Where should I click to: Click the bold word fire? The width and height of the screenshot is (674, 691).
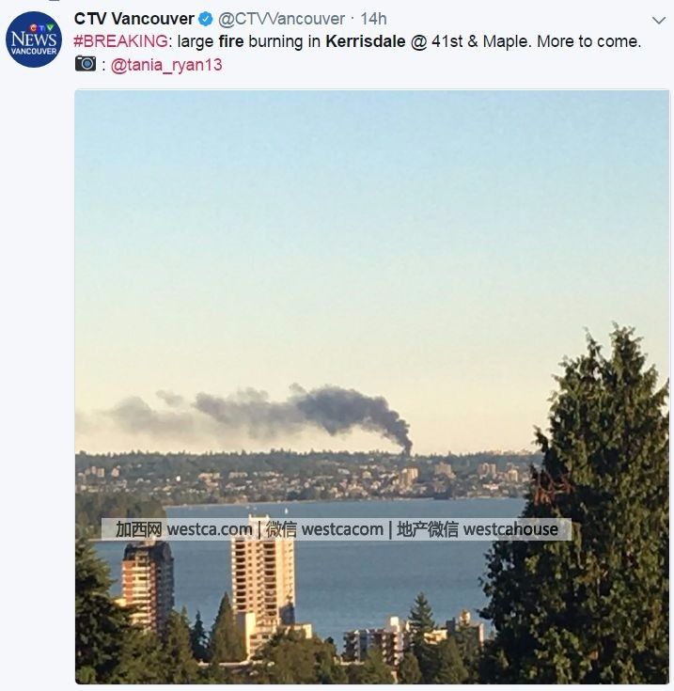pos(231,41)
